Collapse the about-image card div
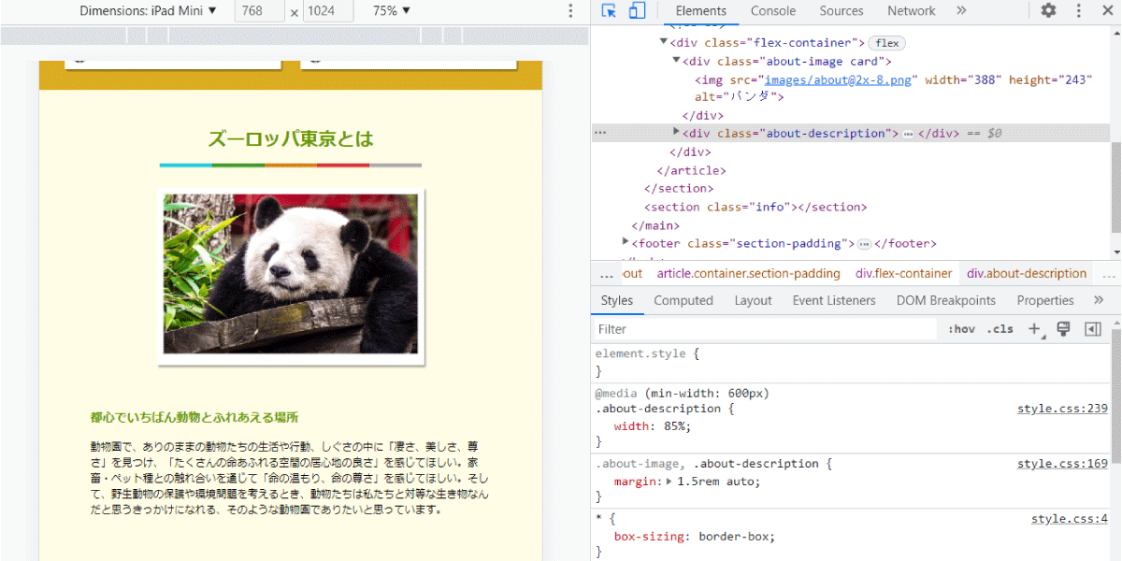The height and width of the screenshot is (561, 1122). pos(676,61)
